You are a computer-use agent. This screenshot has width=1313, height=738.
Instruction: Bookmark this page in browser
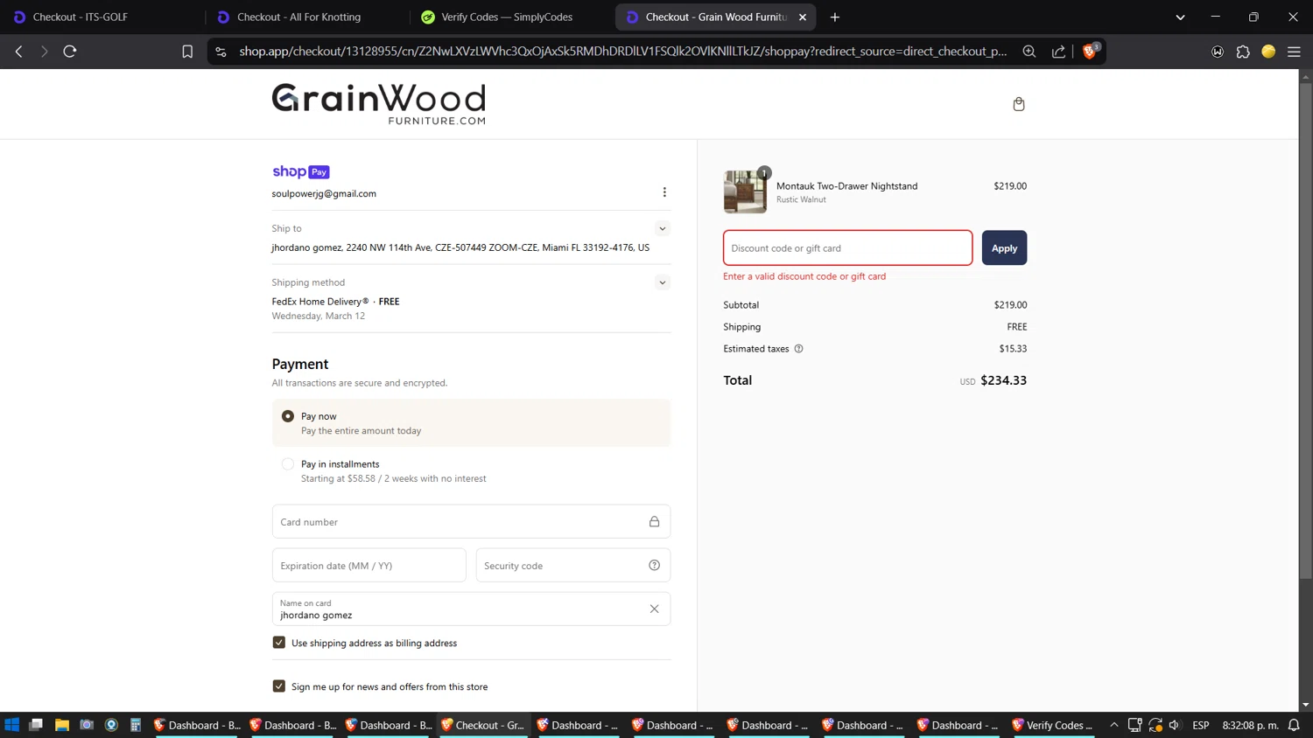pyautogui.click(x=187, y=52)
